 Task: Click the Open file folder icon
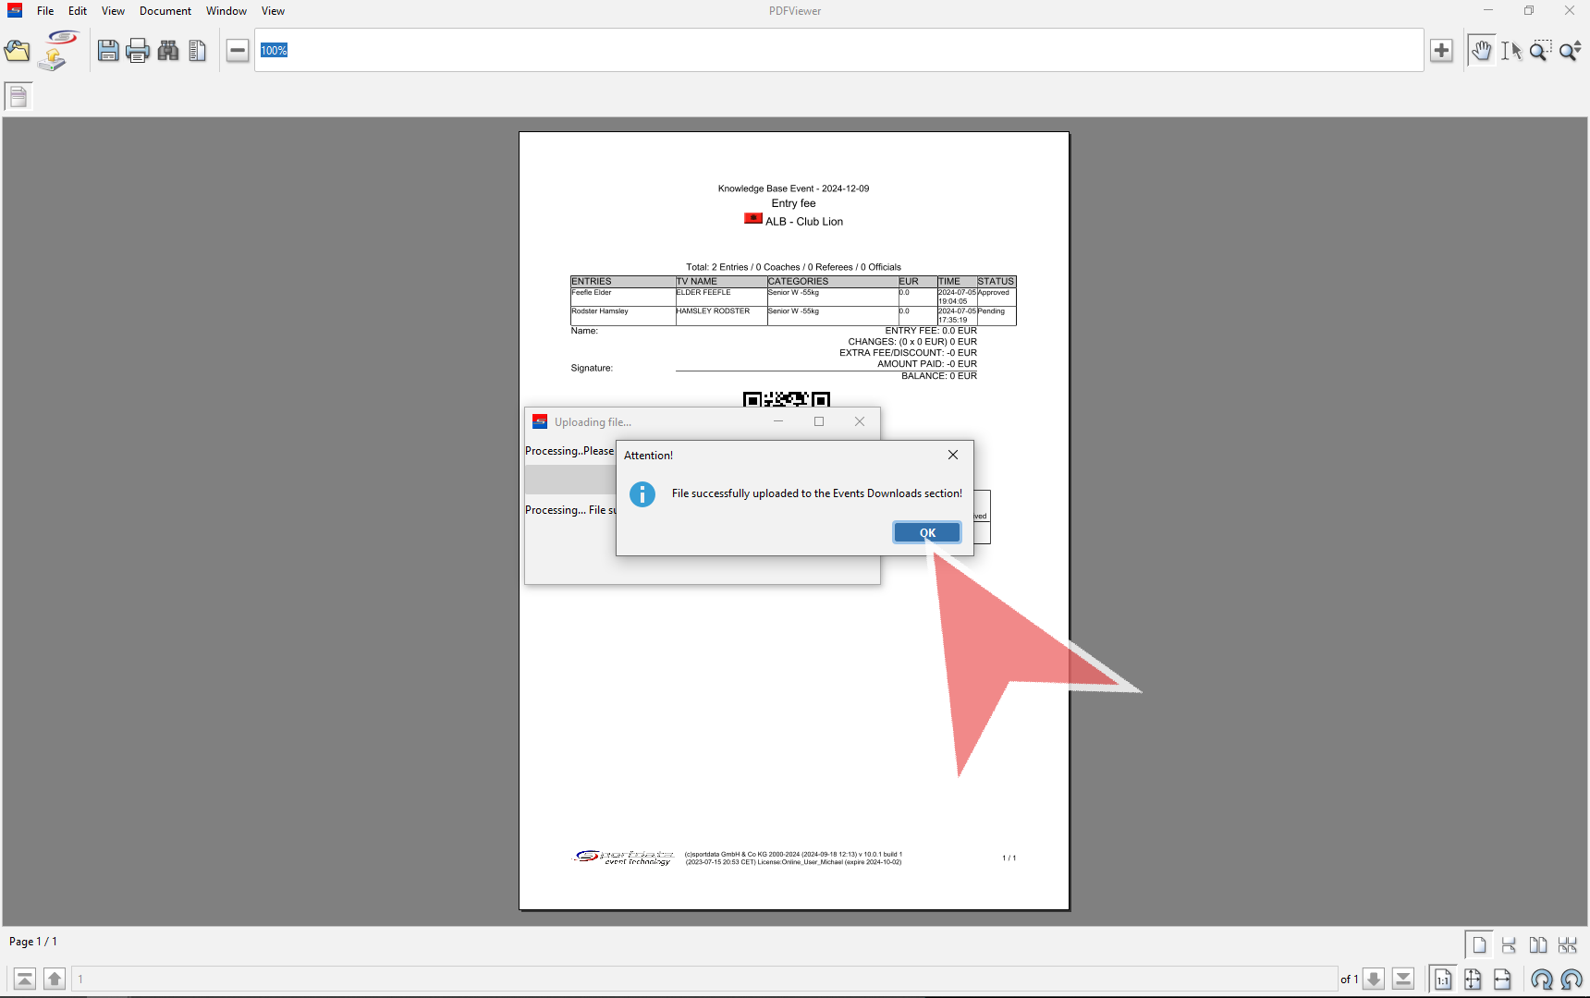coord(18,51)
